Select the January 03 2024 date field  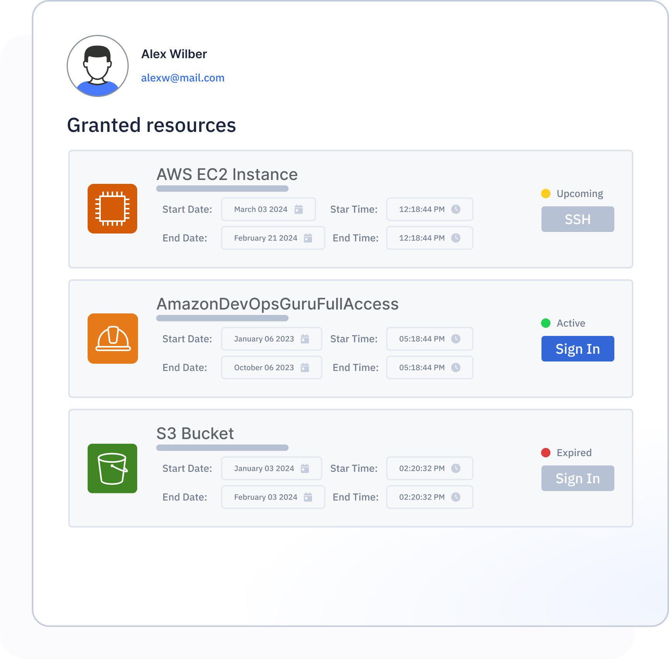[x=271, y=469]
